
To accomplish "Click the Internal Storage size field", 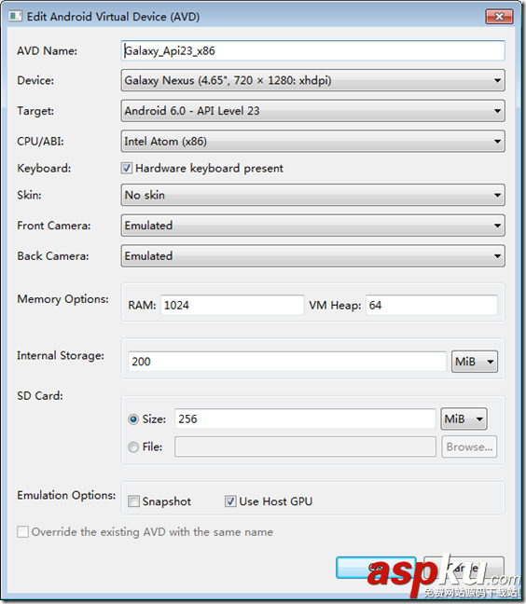I will click(x=287, y=362).
